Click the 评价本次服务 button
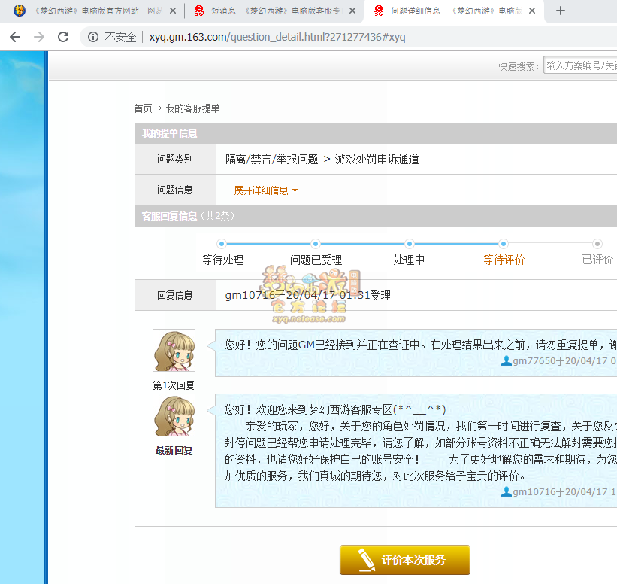This screenshot has height=584, width=617. pyautogui.click(x=405, y=560)
